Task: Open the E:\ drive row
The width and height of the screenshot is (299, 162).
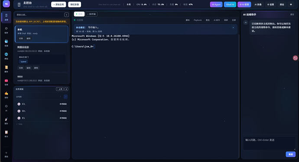Action: 42,118
